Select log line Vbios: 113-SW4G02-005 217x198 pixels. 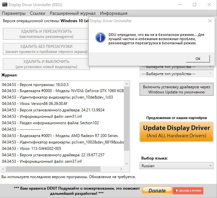click(x=31, y=149)
